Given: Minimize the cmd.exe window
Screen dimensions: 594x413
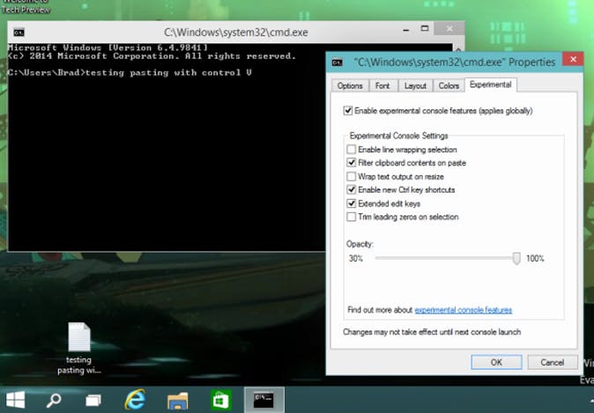Looking at the screenshot, I should pyautogui.click(x=406, y=29).
